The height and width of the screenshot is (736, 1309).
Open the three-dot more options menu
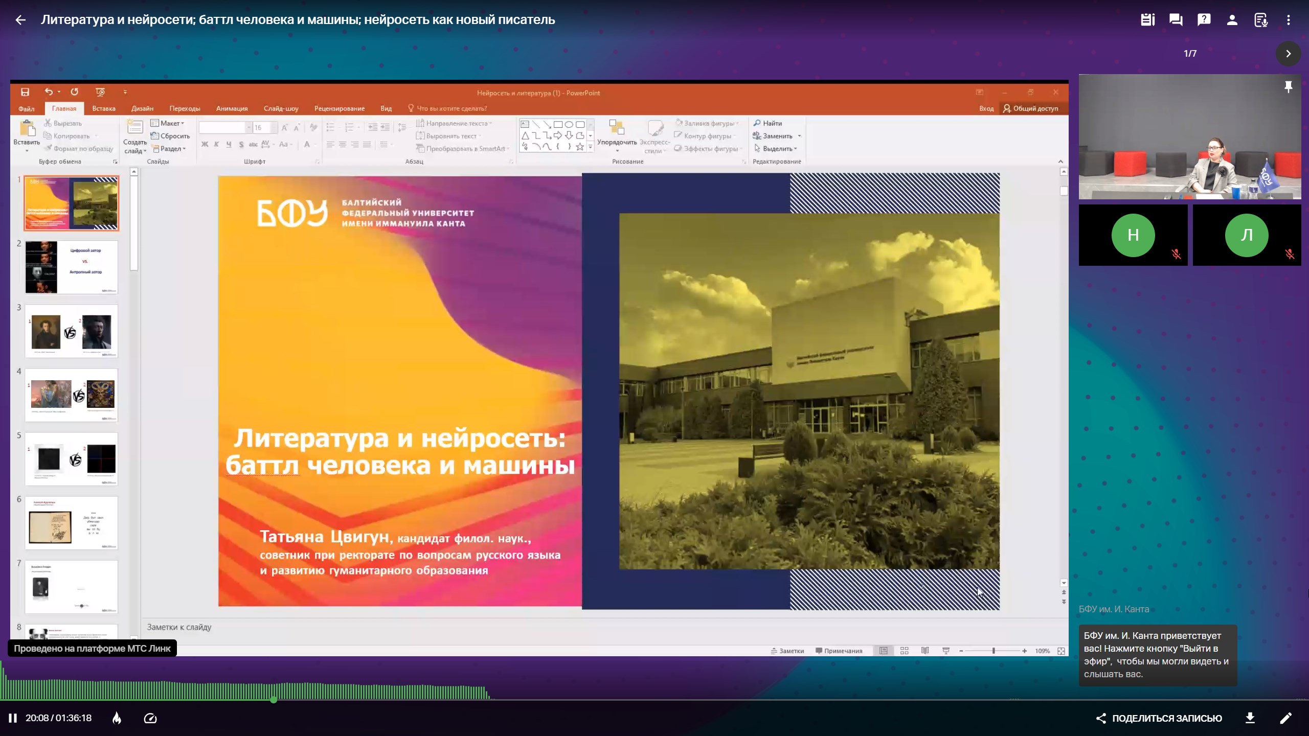pos(1288,20)
